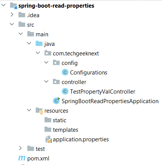Click the resources folder icon
Screen dimensions: 162x165
coord(39,111)
